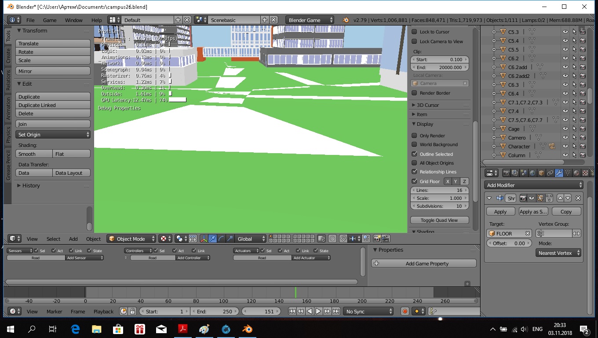Click the Duplicate Linked button
Image resolution: width=598 pixels, height=338 pixels.
click(x=53, y=105)
